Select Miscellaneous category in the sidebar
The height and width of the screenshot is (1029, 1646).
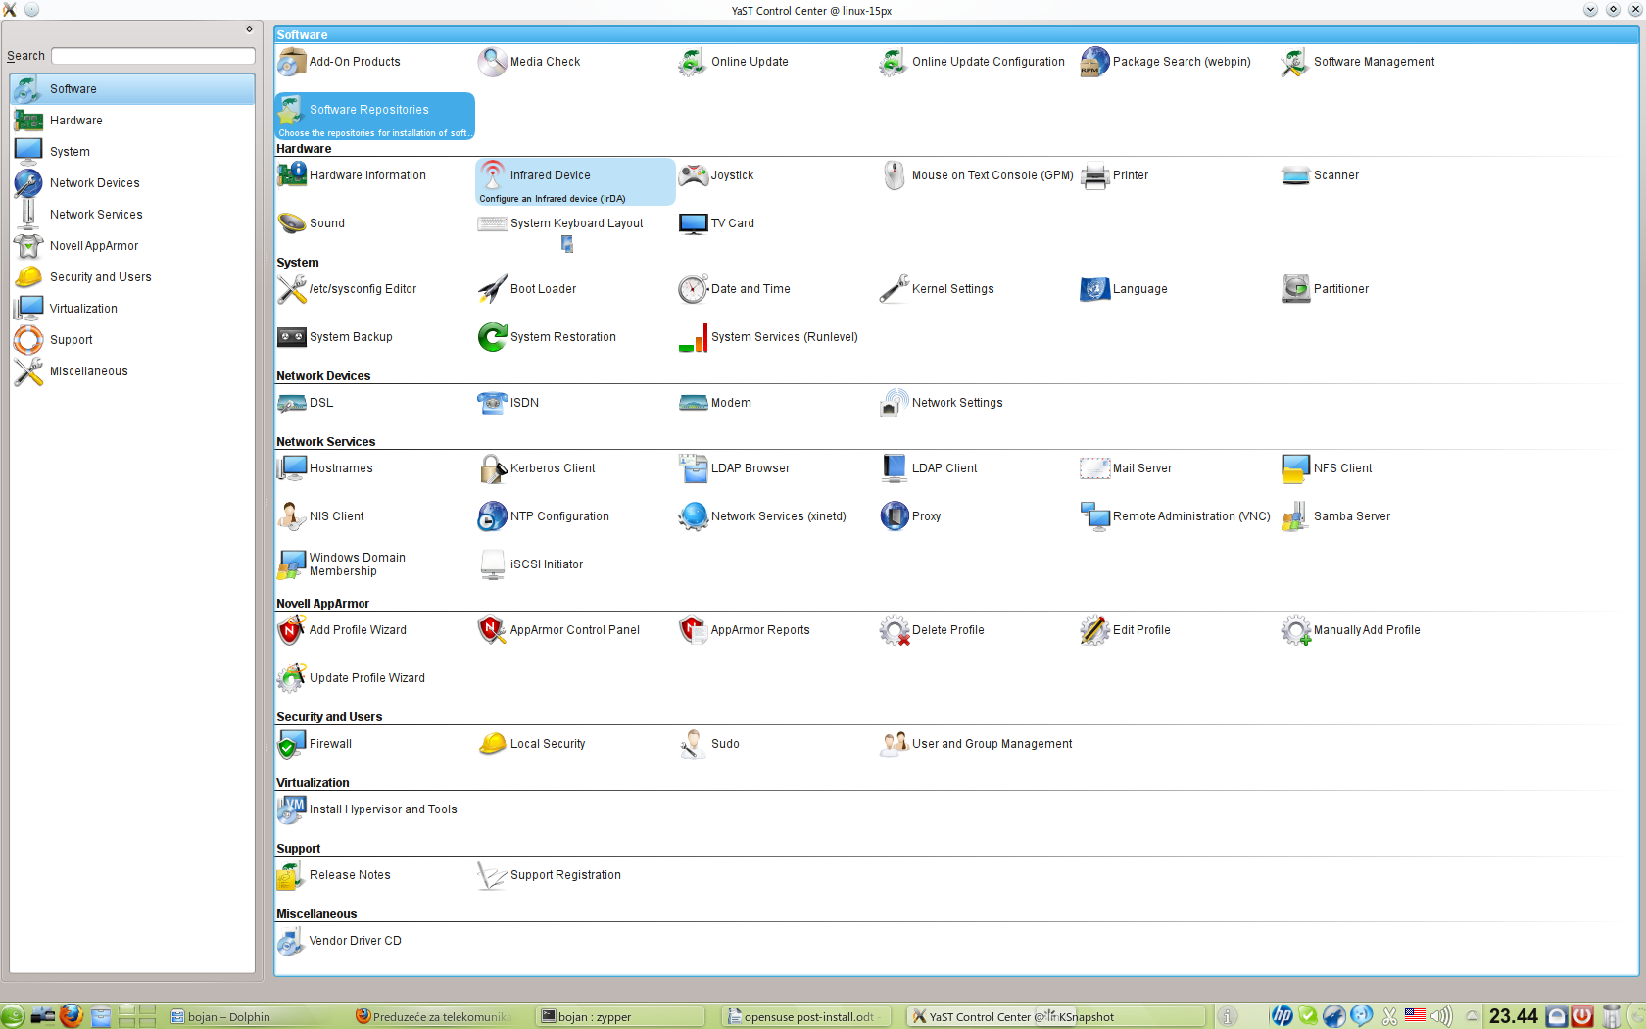(x=132, y=371)
